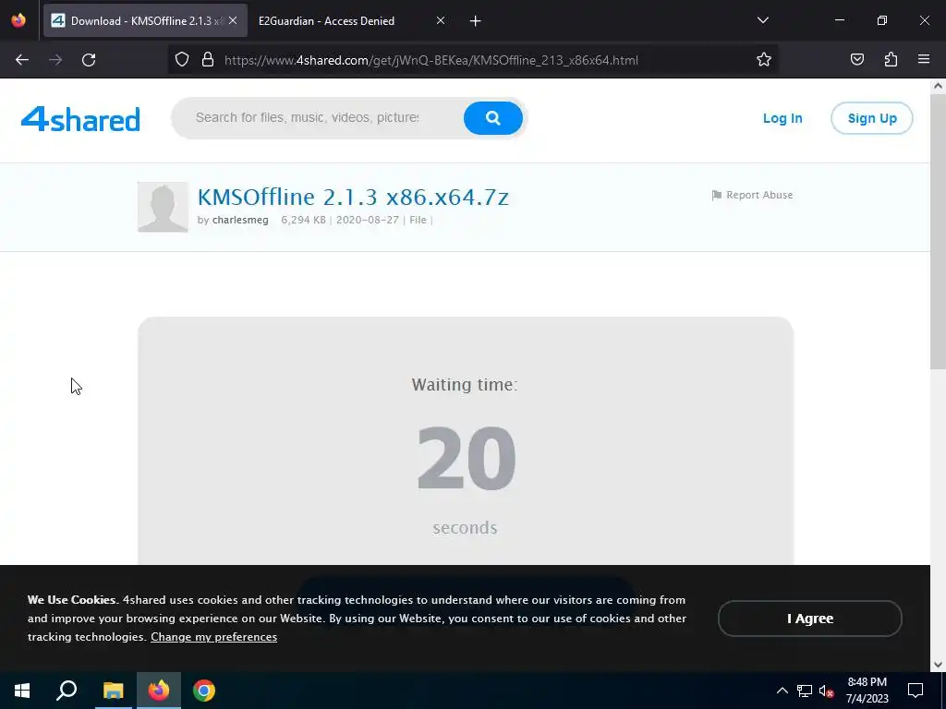Click the Firefox taskbar icon
946x709 pixels.
(159, 691)
